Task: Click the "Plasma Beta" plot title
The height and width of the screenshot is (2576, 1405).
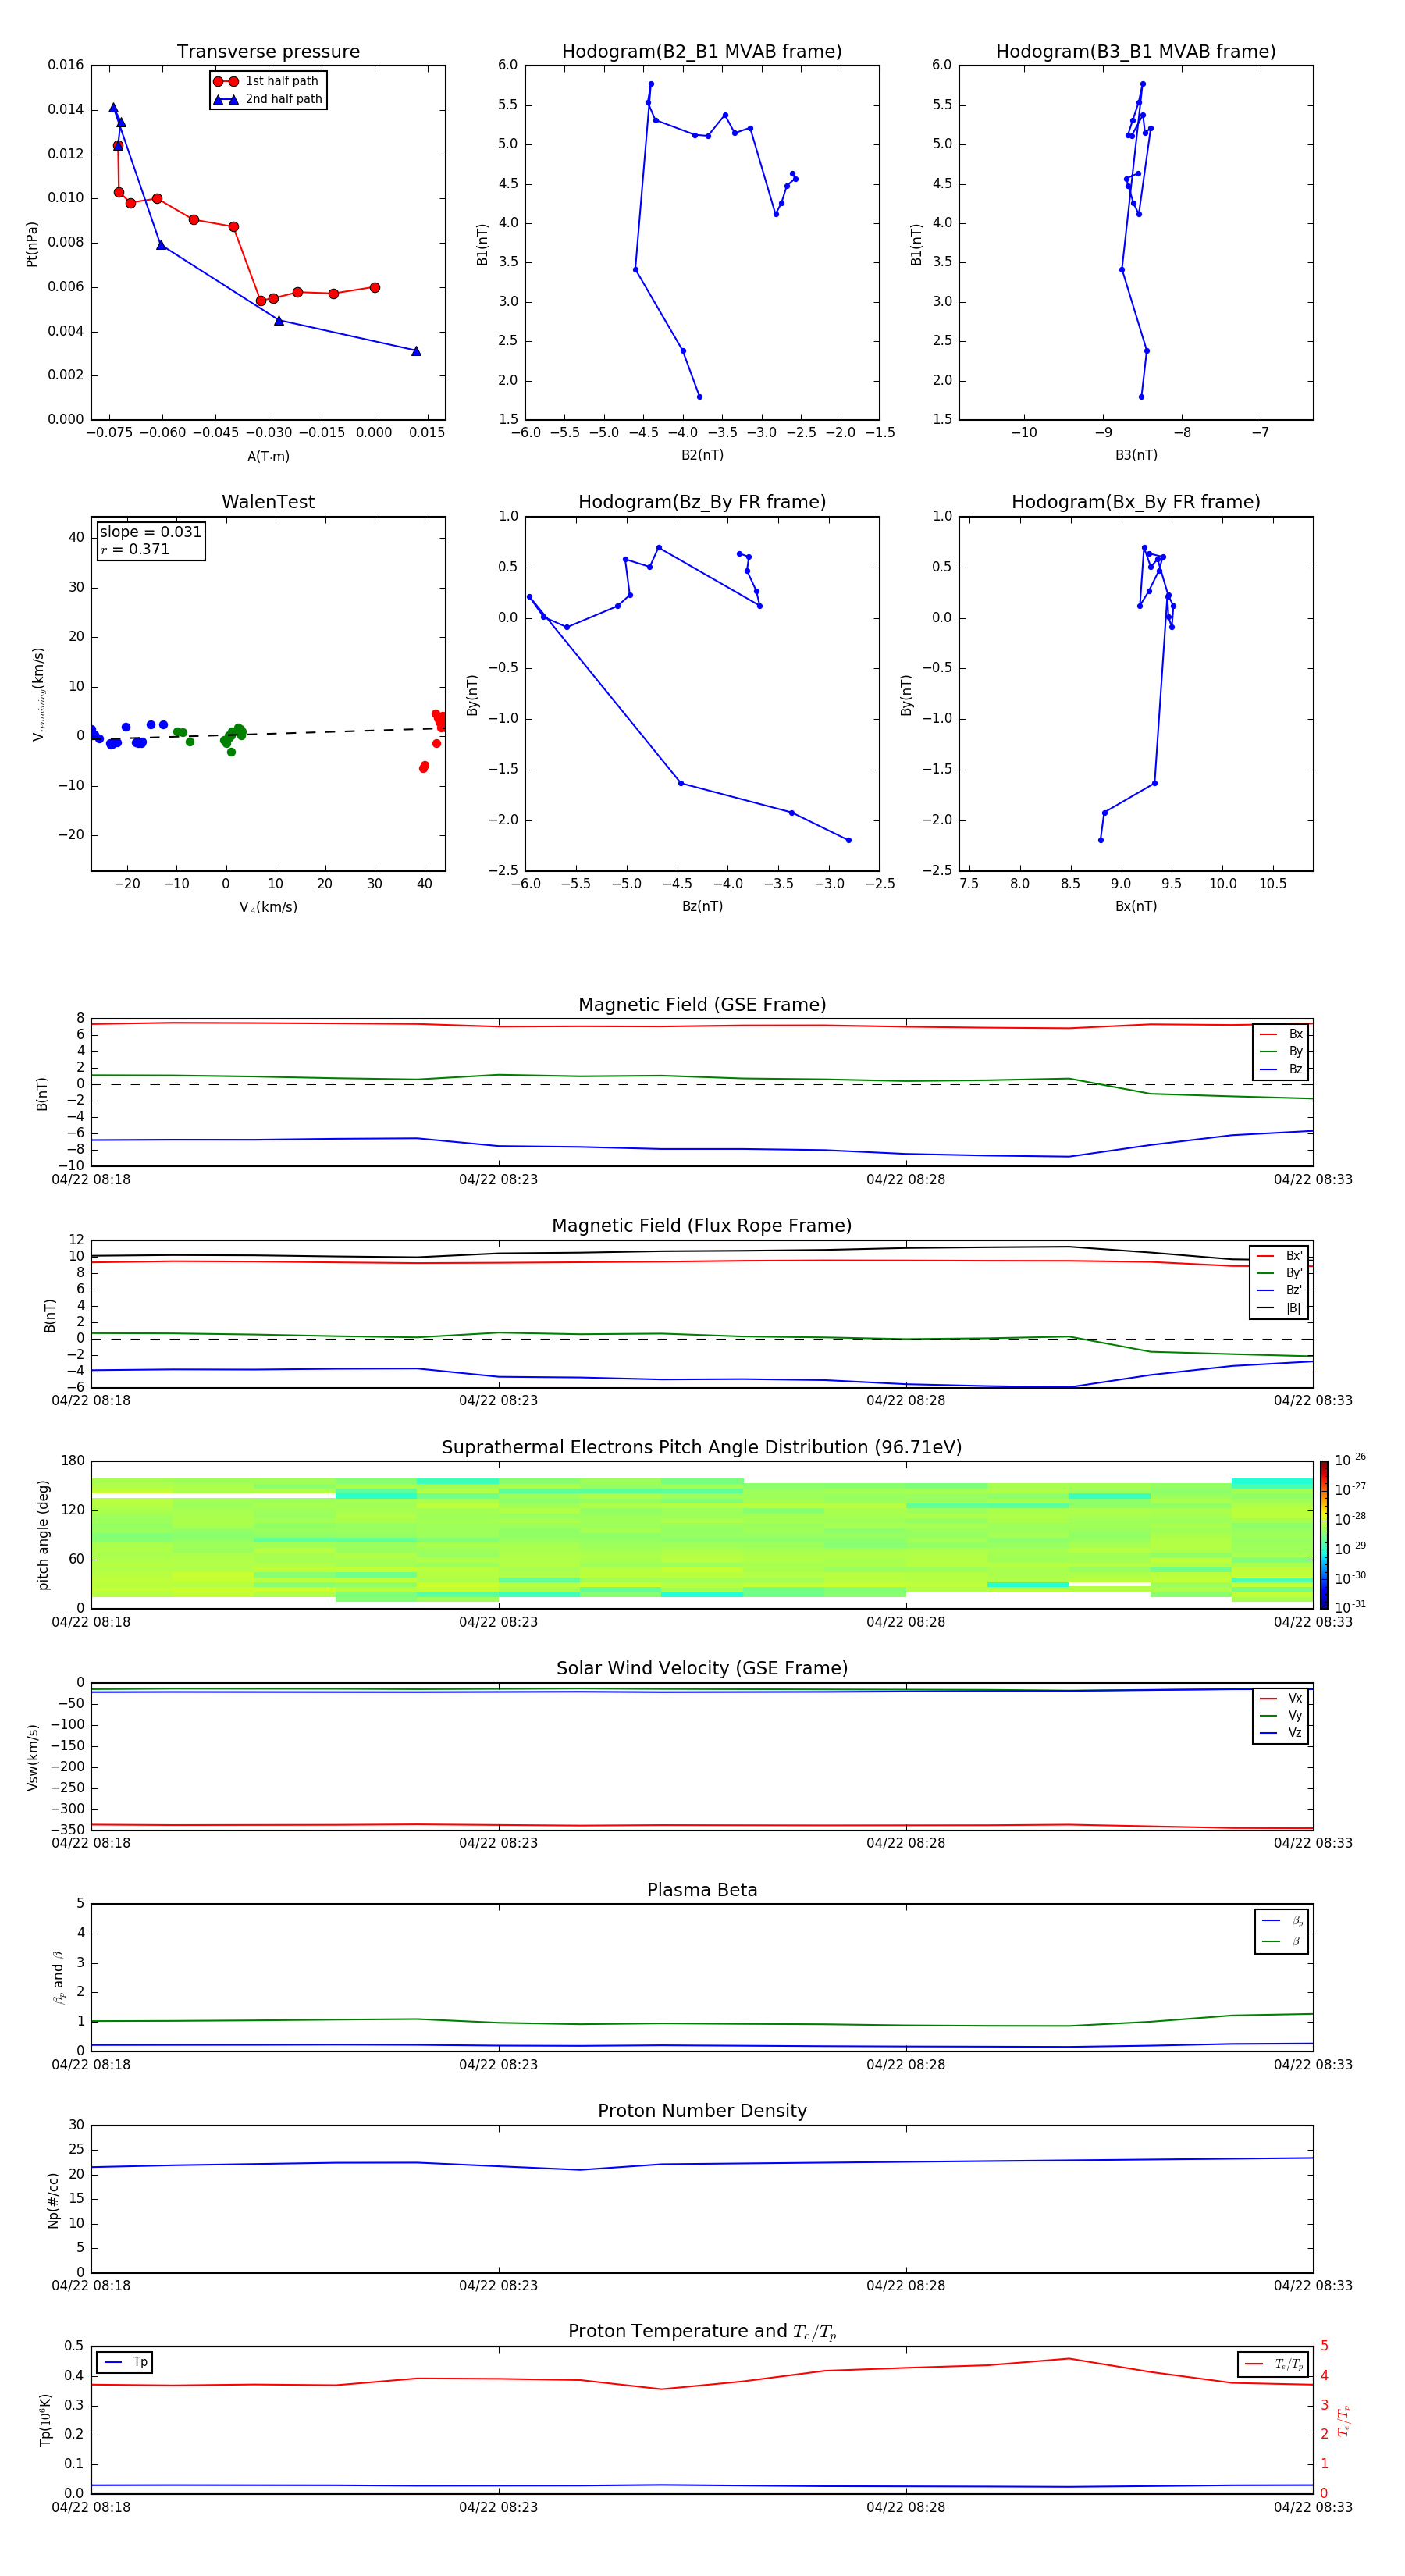Action: click(x=702, y=1890)
